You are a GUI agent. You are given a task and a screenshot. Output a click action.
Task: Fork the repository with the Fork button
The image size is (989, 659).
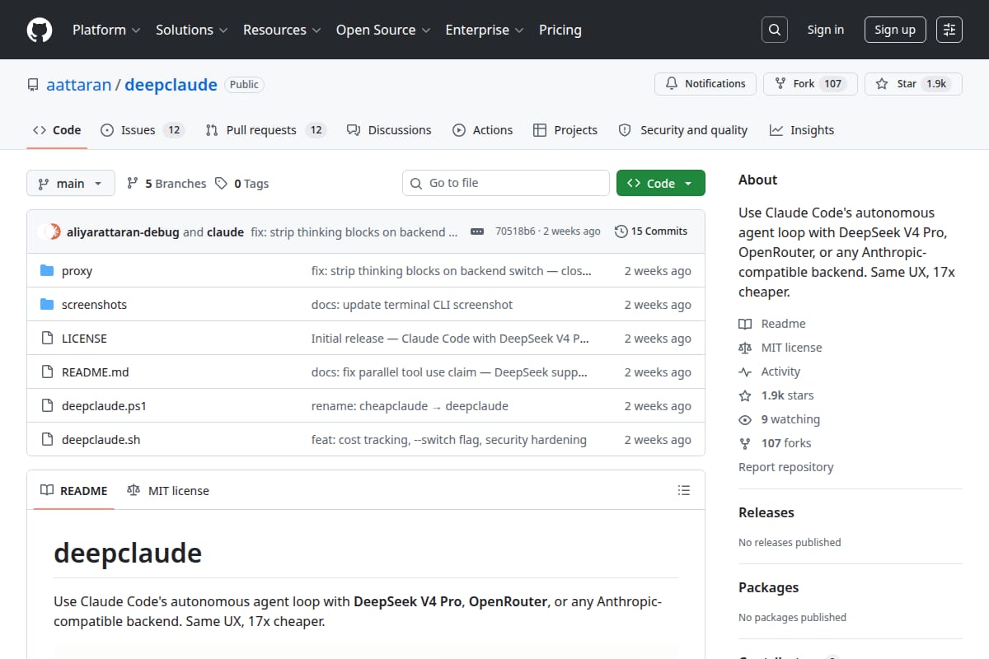(810, 84)
